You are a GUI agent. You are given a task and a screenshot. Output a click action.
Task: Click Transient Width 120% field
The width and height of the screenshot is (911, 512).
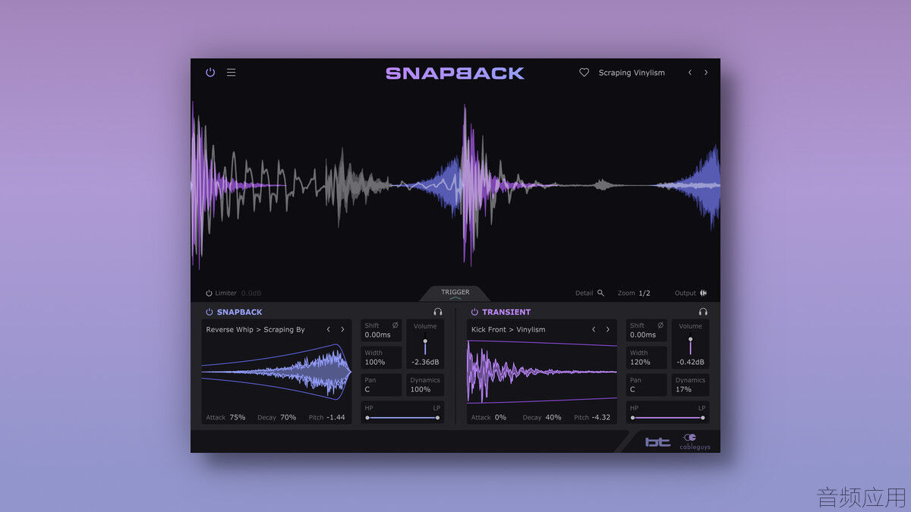[646, 357]
